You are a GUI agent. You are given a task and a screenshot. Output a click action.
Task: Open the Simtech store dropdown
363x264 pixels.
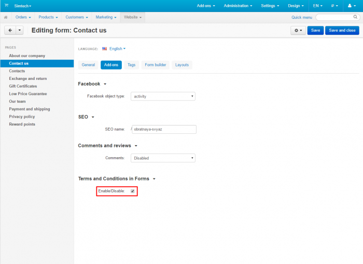[23, 6]
